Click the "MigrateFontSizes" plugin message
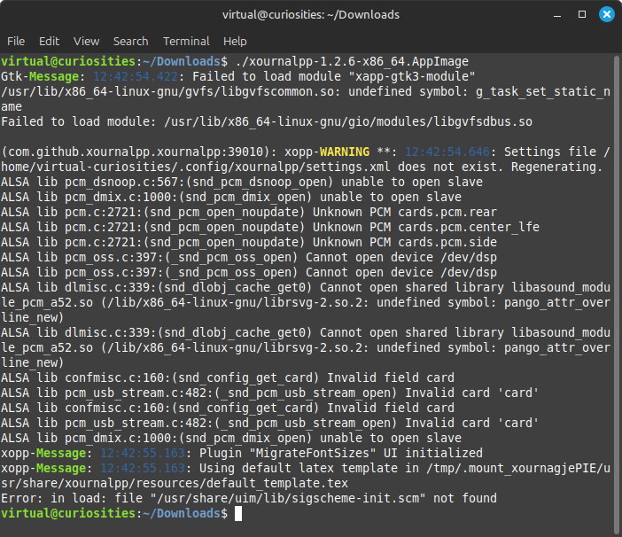Screen dimensions: 622x537 pos(242,454)
